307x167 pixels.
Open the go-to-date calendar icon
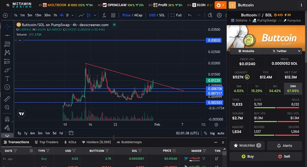point(71,133)
